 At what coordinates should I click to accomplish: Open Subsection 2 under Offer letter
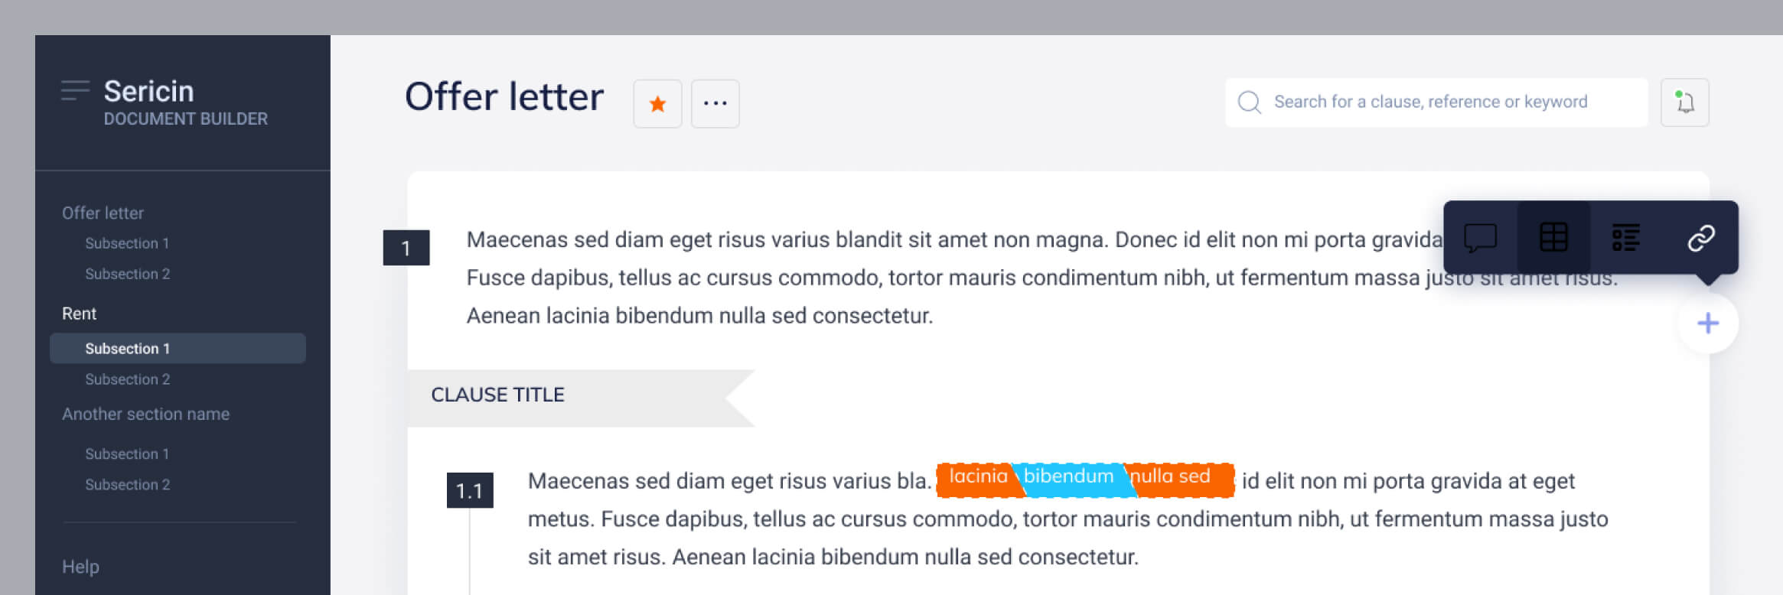pyautogui.click(x=127, y=274)
